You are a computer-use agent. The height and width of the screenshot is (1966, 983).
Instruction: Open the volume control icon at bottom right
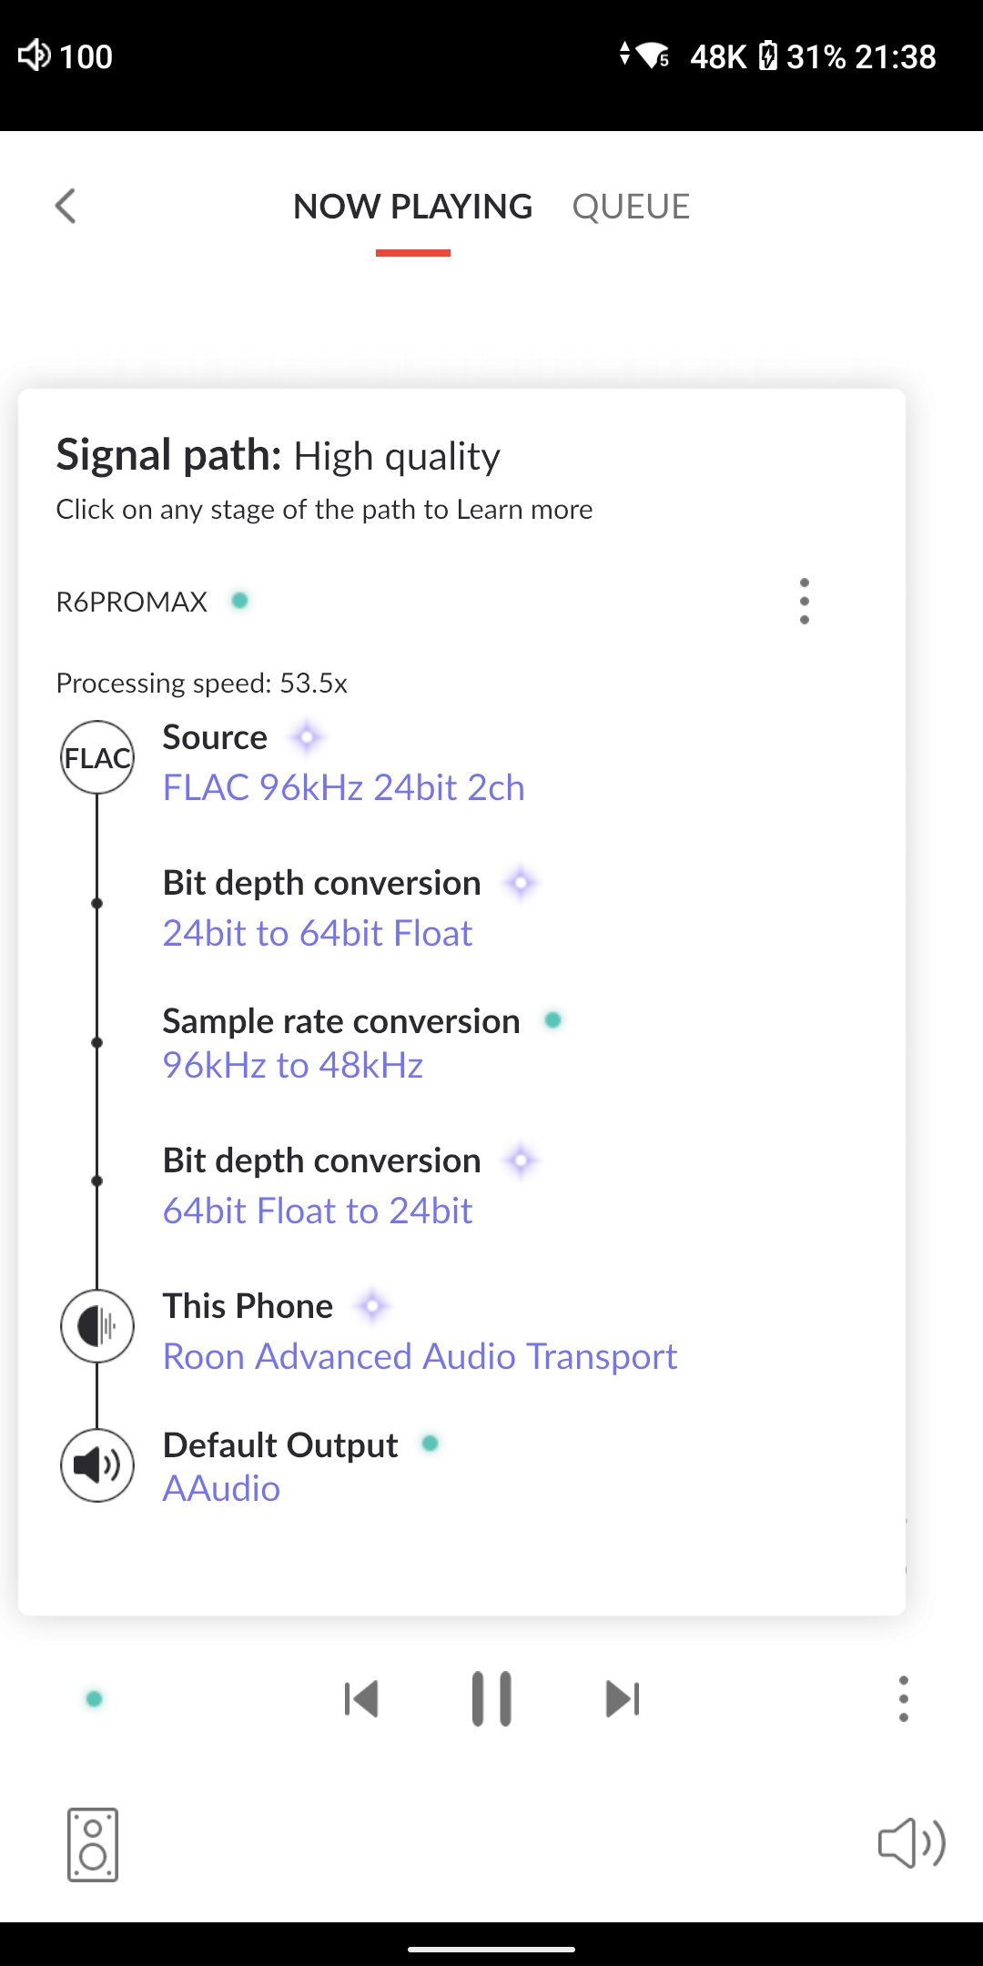[911, 1843]
